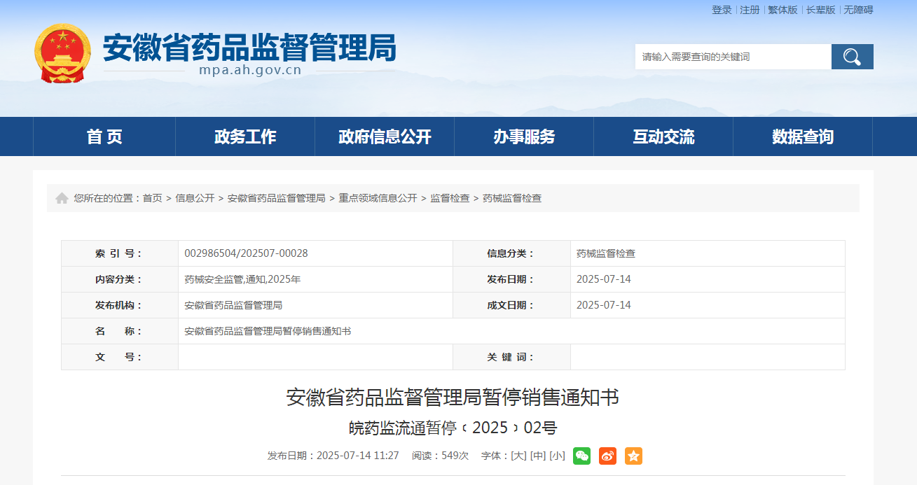
Task: Switch to 繁体版 traditional Chinese version
Action: coord(782,10)
